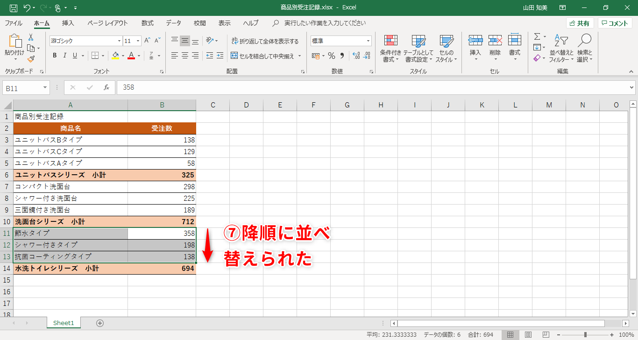Image resolution: width=638 pixels, height=340 pixels.
Task: Click the 貼り付け paste button
Action: [x=14, y=48]
